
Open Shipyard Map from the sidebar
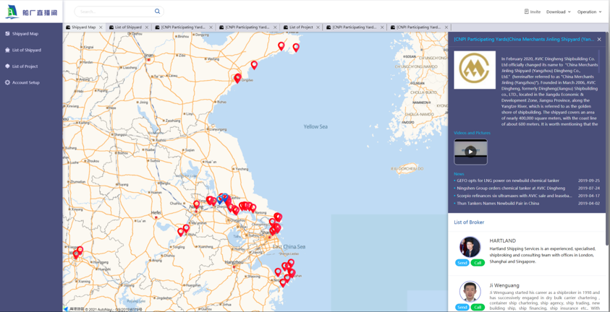tap(25, 34)
